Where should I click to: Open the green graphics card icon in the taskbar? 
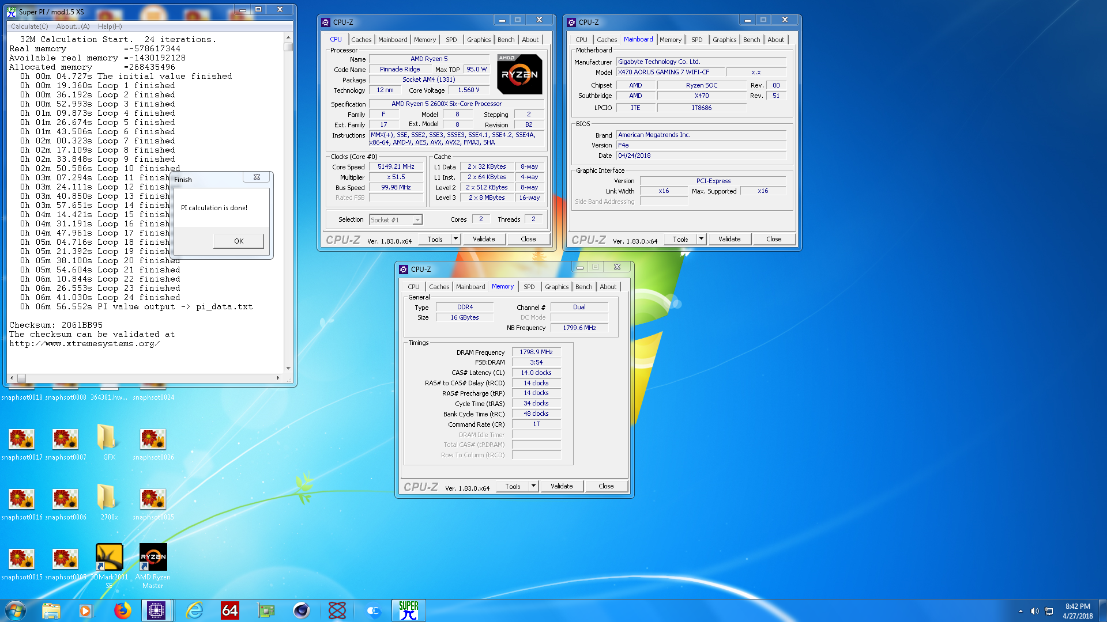(x=266, y=610)
